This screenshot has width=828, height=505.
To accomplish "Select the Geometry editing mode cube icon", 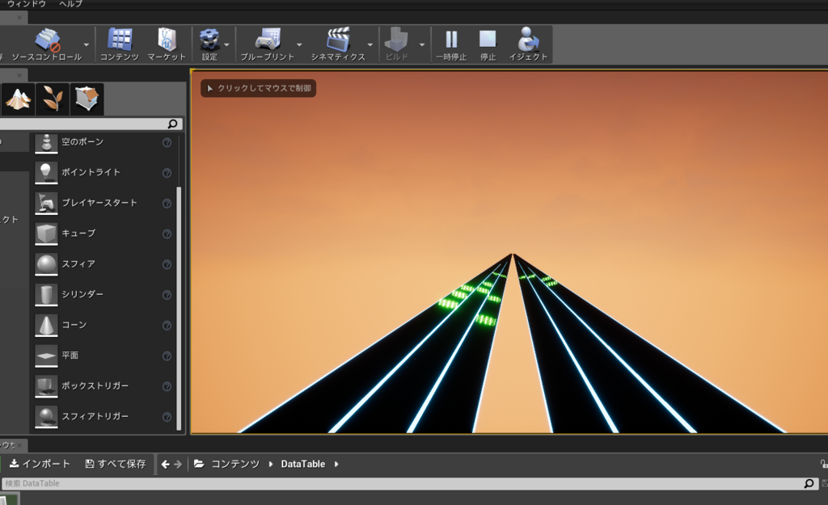I will [x=87, y=99].
